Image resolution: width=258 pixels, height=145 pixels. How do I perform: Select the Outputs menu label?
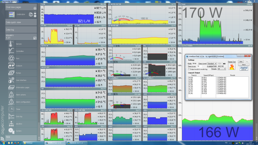19,66
